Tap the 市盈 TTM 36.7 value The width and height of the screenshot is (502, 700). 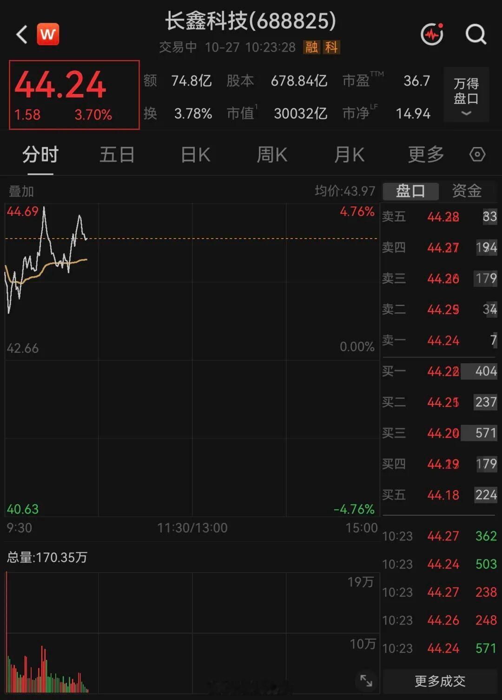[416, 81]
